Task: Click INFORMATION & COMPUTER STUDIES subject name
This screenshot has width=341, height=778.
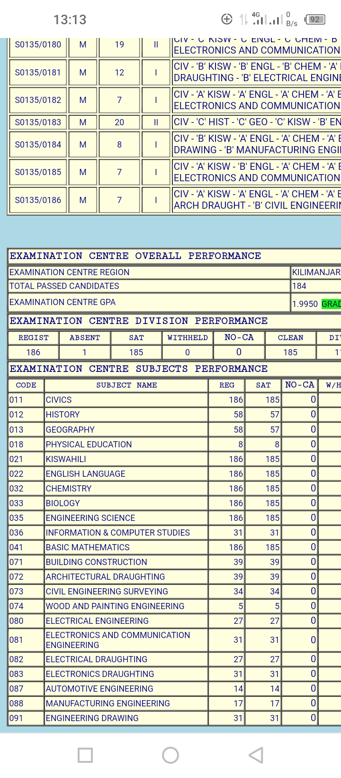Action: pyautogui.click(x=118, y=533)
